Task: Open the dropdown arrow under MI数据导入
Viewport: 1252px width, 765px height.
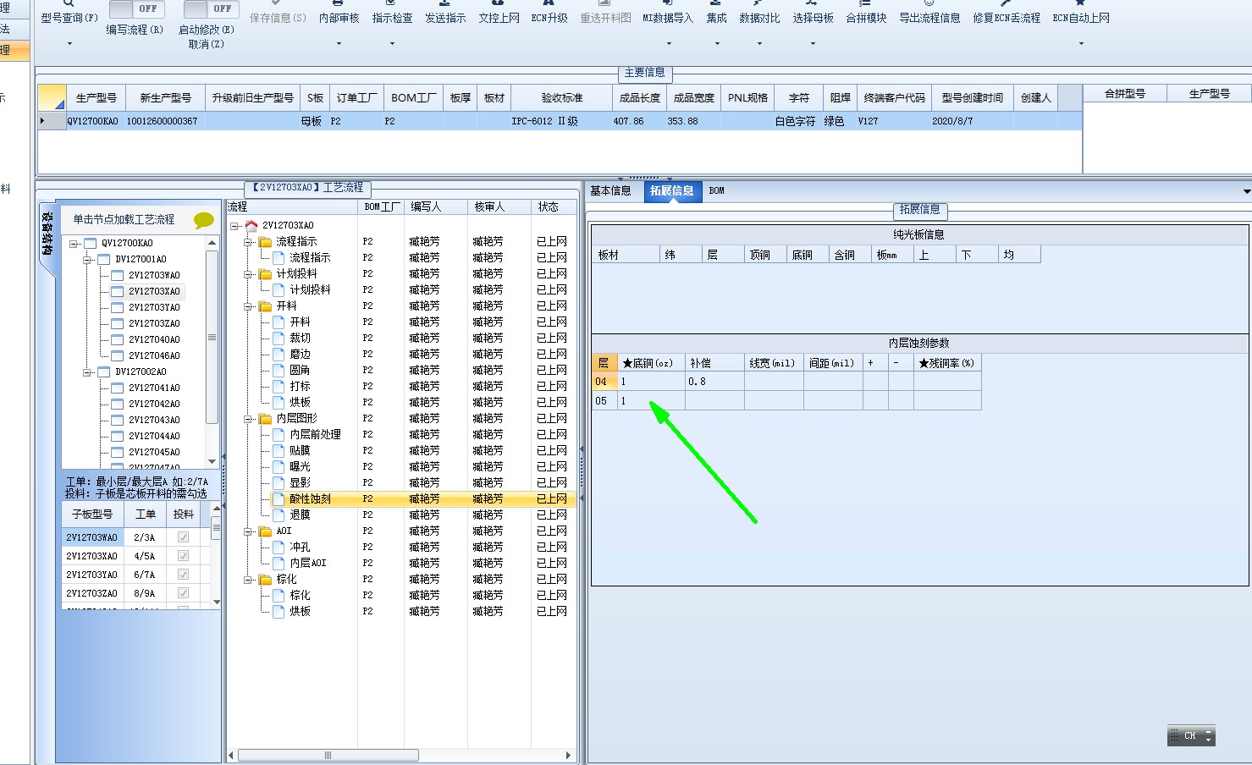Action: pos(669,43)
